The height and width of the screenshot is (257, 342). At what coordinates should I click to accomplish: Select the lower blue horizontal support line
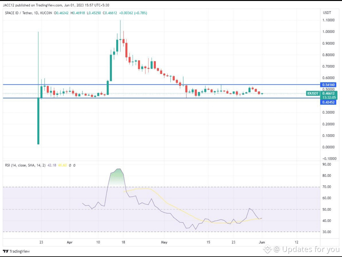point(161,98)
